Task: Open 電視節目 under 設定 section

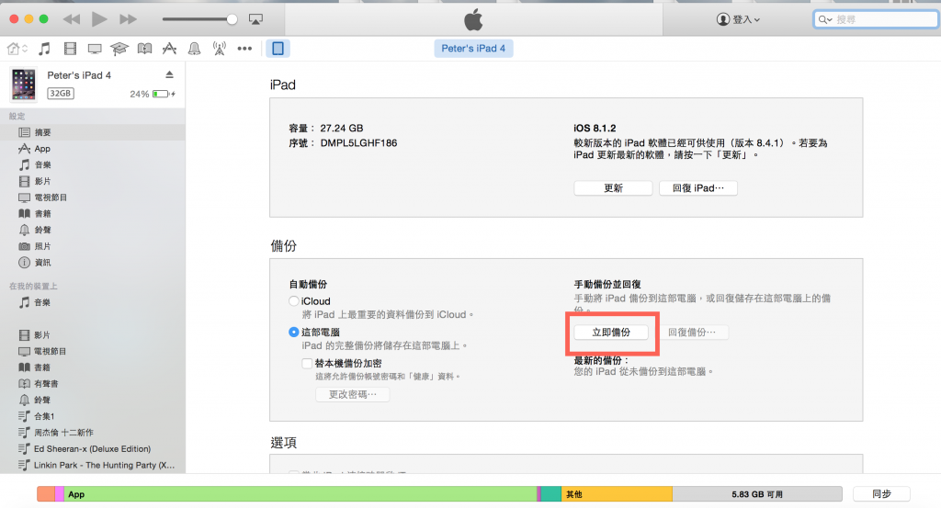Action: pyautogui.click(x=93, y=197)
